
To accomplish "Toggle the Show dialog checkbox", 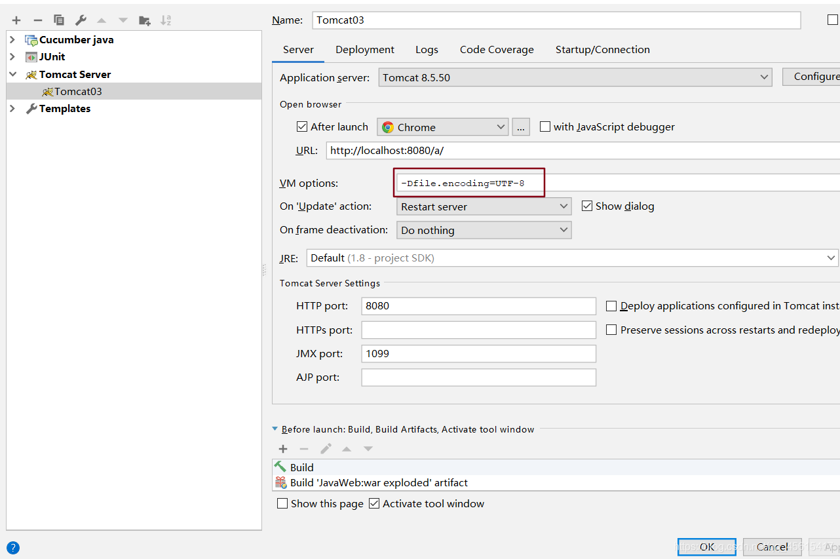I will 587,206.
